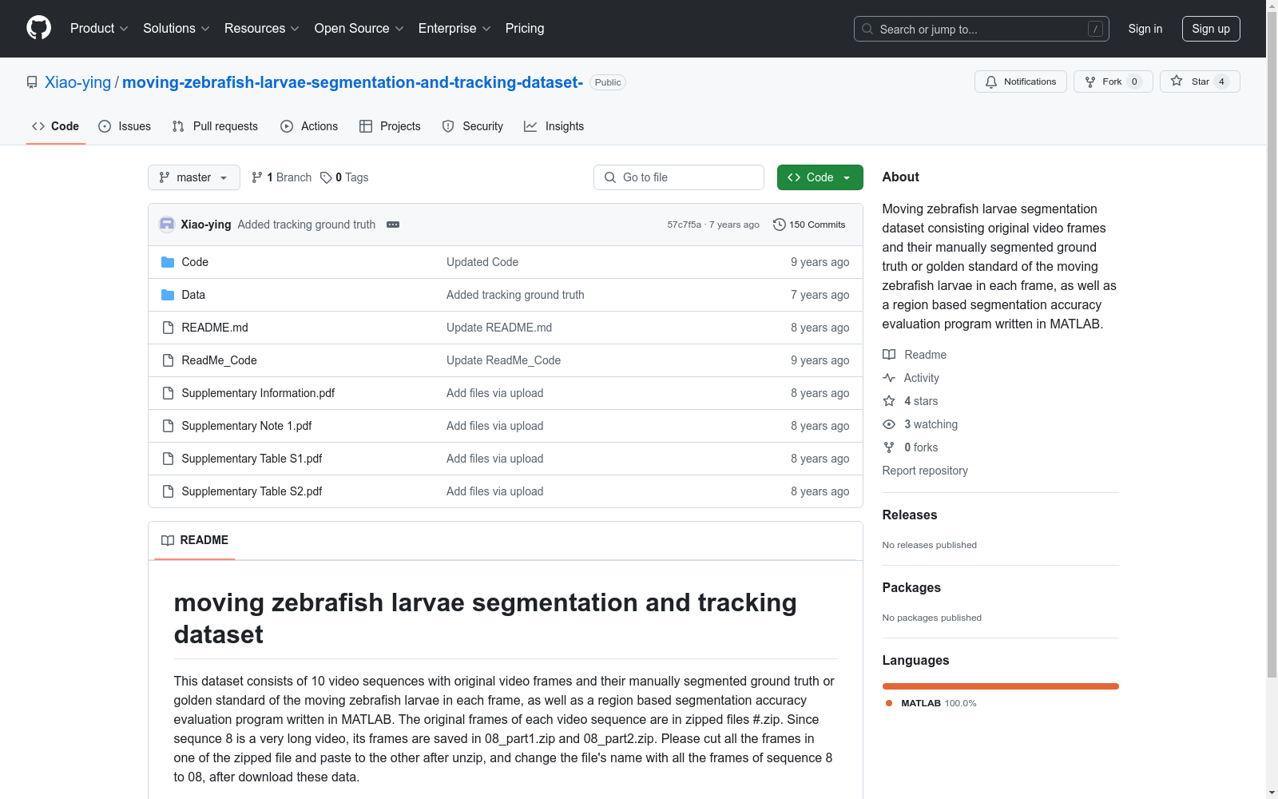Click the Search or jump to field
This screenshot has height=799, width=1278.
(x=982, y=29)
